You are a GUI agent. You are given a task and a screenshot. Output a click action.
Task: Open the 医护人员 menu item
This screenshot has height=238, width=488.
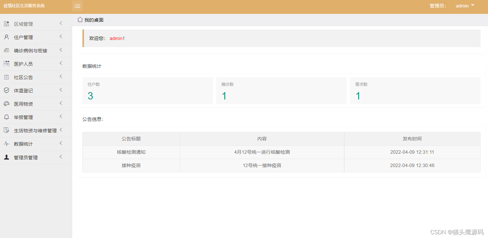36,64
